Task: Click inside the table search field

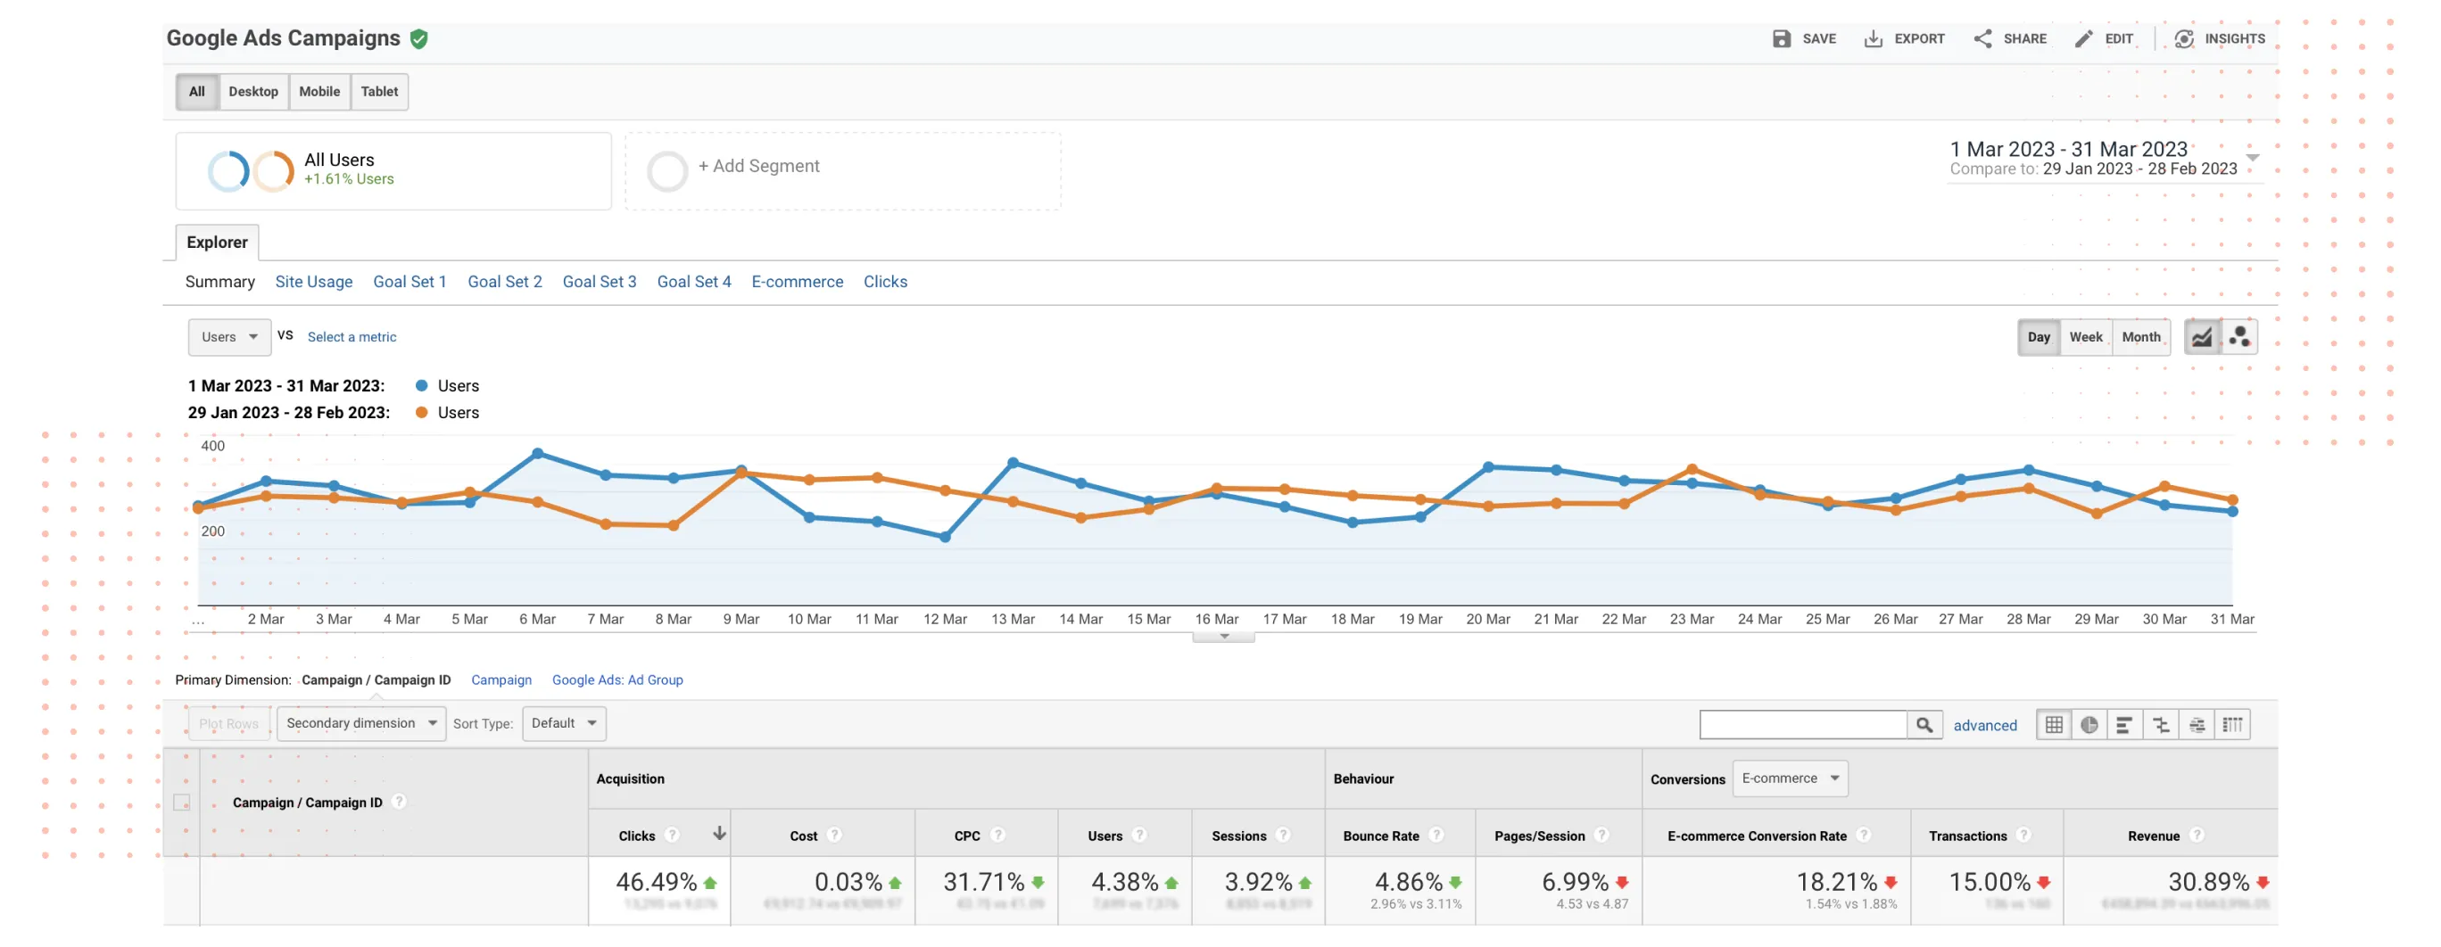Action: tap(1803, 725)
